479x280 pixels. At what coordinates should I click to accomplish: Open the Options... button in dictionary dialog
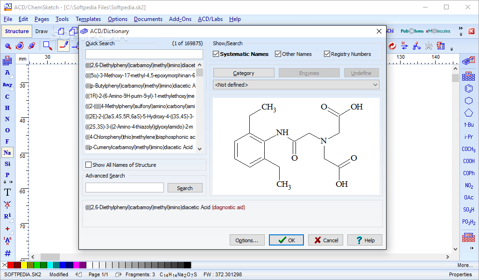pyautogui.click(x=247, y=240)
